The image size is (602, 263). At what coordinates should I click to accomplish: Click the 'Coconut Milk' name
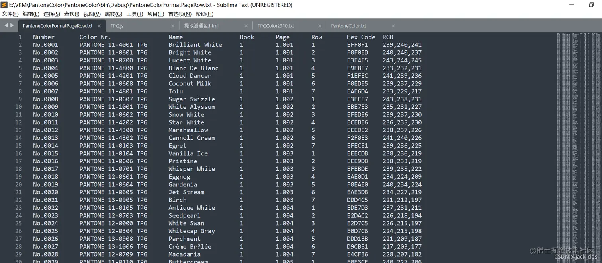click(x=190, y=83)
